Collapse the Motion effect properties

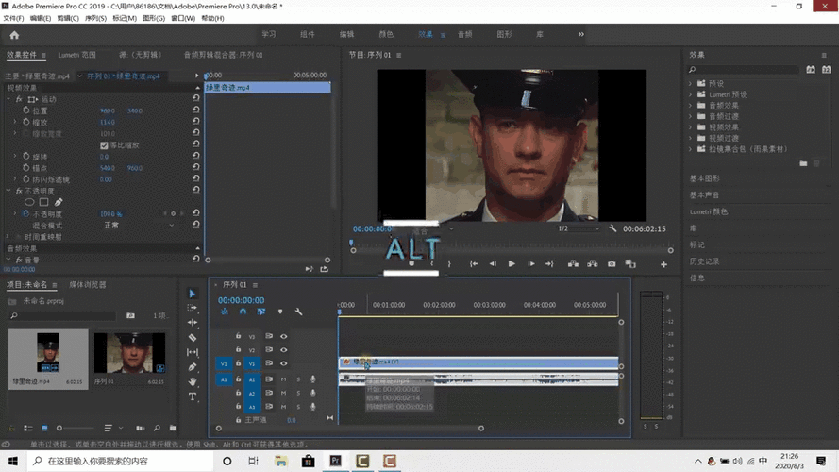pos(8,99)
